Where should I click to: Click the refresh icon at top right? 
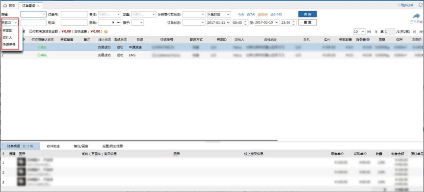[420, 5]
